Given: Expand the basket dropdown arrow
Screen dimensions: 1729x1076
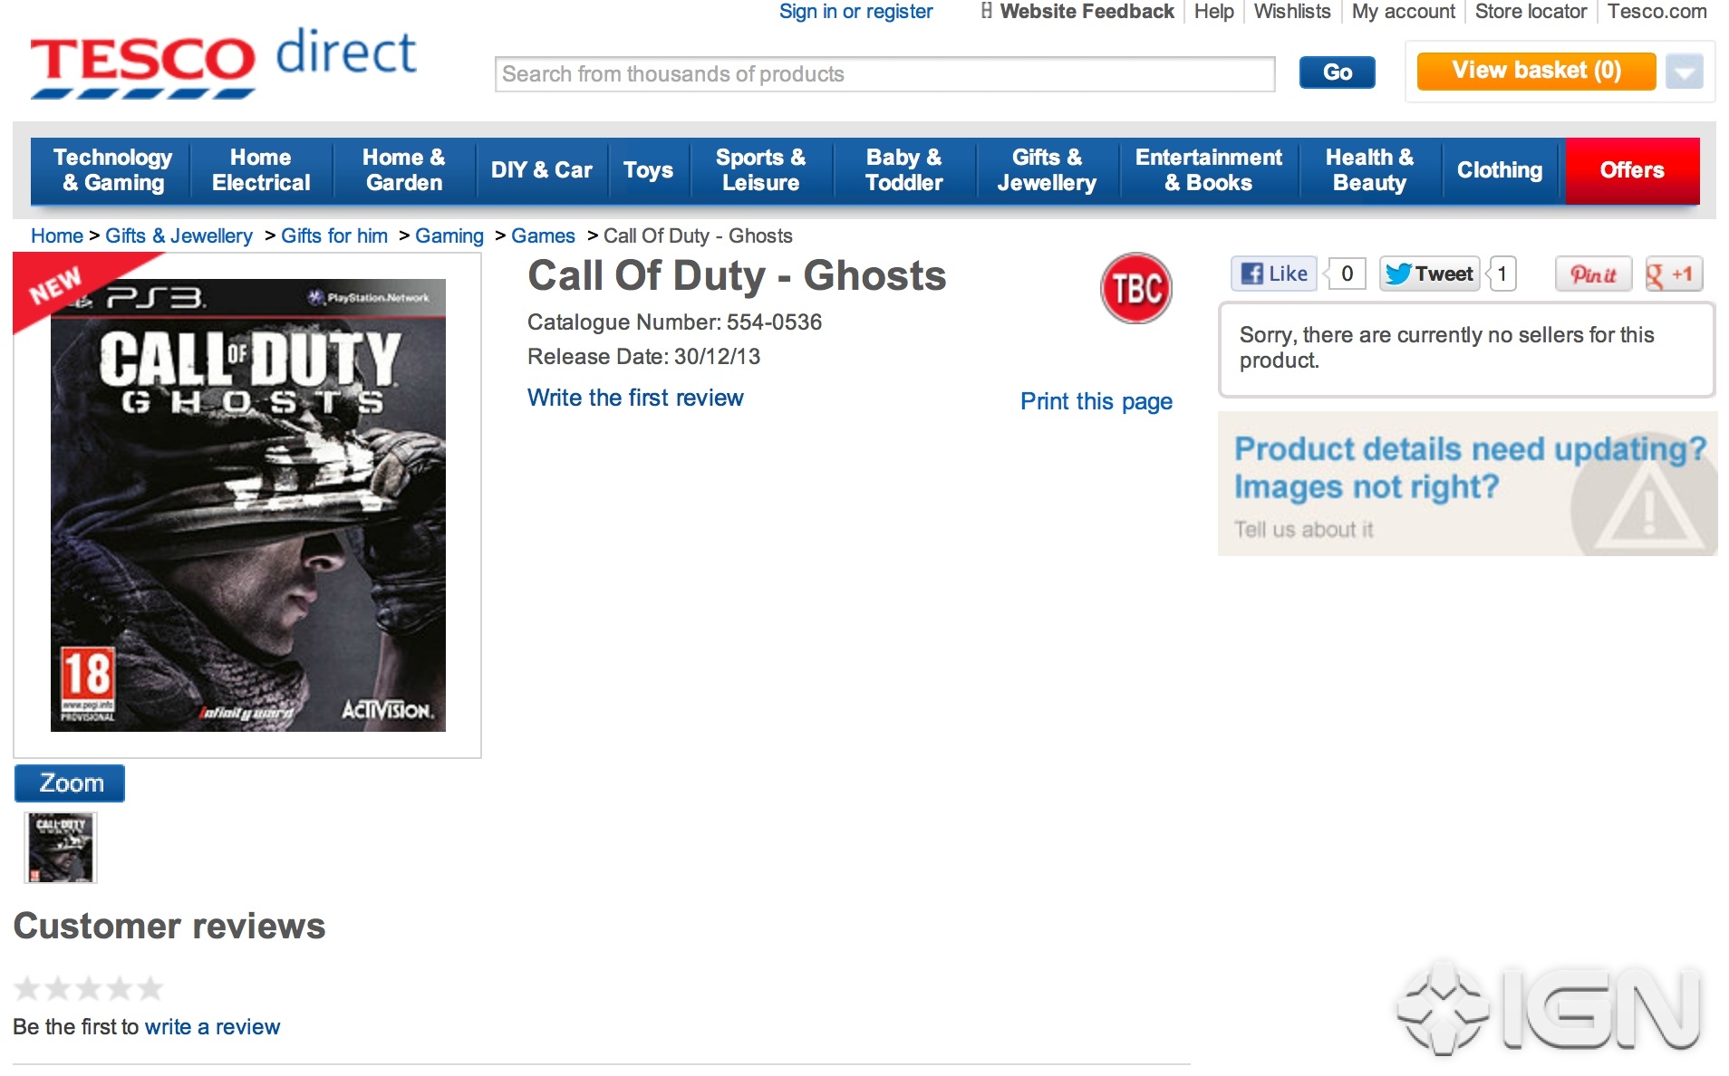Looking at the screenshot, I should pyautogui.click(x=1684, y=72).
